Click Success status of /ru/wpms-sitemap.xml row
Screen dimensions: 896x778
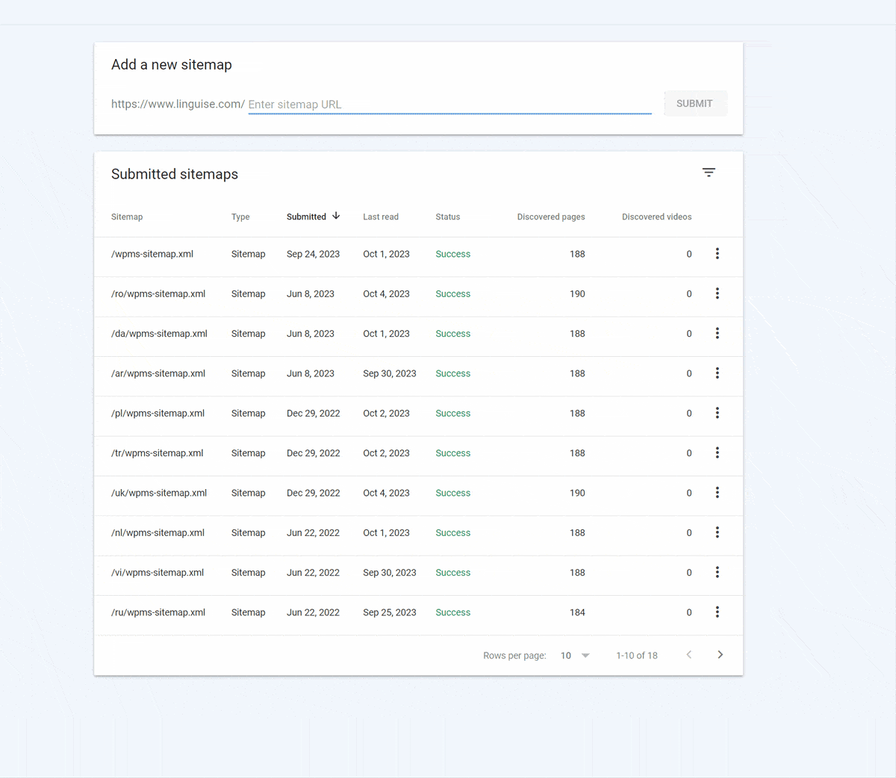453,612
